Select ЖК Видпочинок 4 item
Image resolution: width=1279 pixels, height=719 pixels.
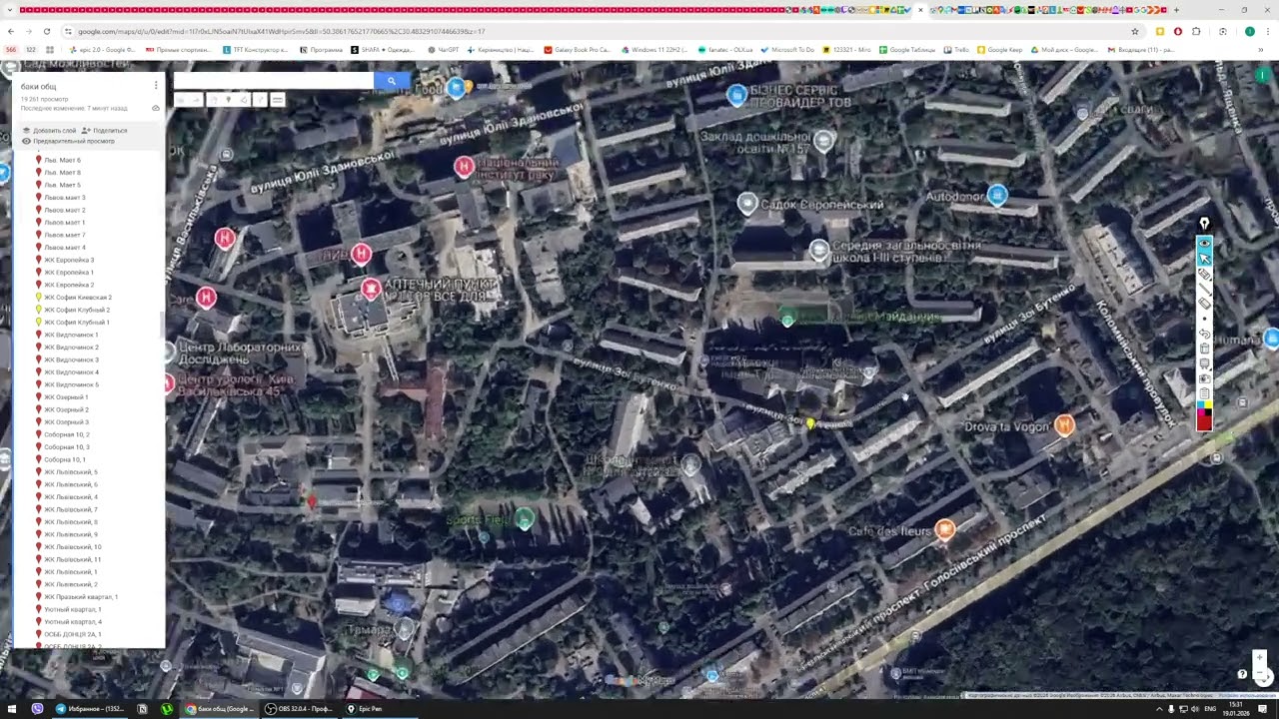(x=72, y=372)
